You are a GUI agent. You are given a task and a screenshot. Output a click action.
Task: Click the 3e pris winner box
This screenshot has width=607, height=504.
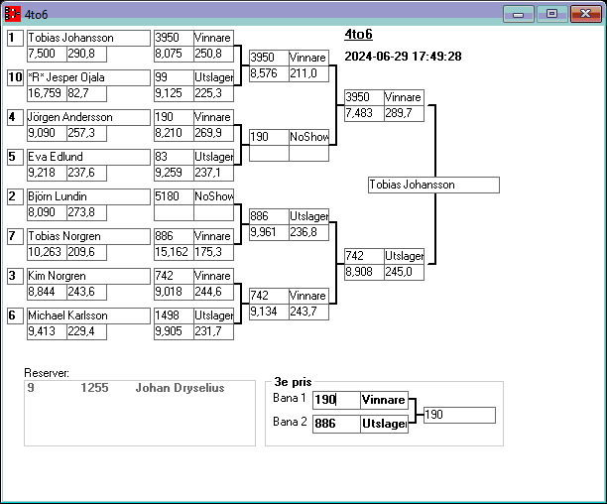[x=457, y=415]
